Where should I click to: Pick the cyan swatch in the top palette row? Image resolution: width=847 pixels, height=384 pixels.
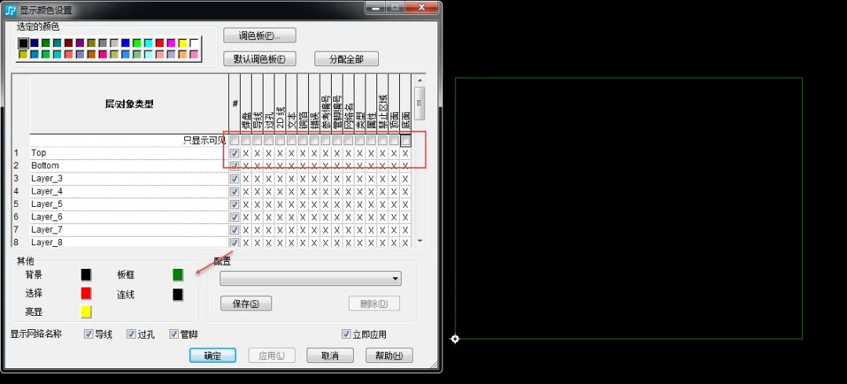point(148,42)
